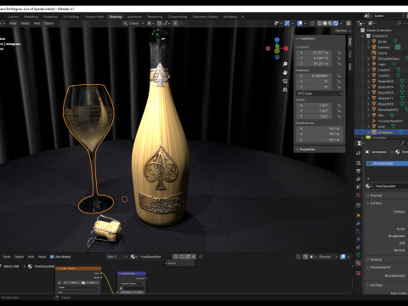Toggle X-ray mode in viewport header
The height and width of the screenshot is (306, 408).
point(312,23)
